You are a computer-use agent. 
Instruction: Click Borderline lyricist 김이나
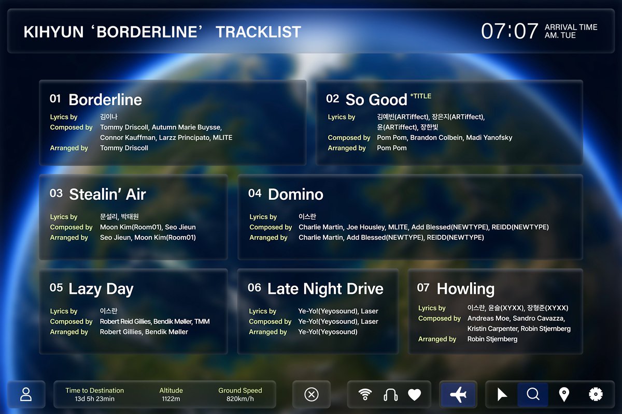coord(109,117)
